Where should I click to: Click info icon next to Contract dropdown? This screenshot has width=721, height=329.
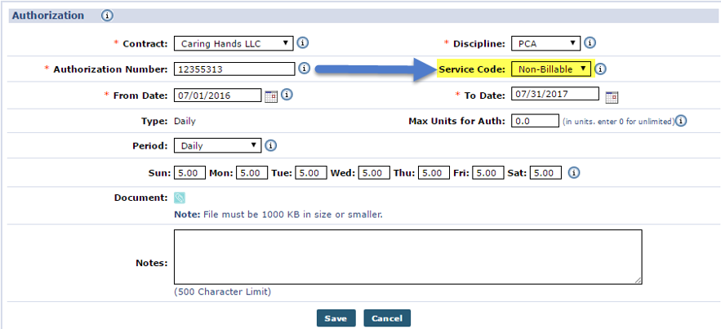point(302,43)
